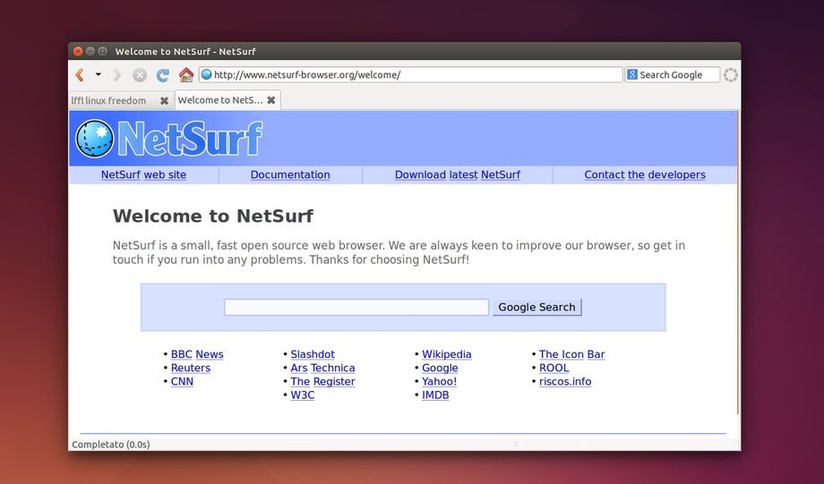
Task: Click the URL address field
Action: coord(412,75)
